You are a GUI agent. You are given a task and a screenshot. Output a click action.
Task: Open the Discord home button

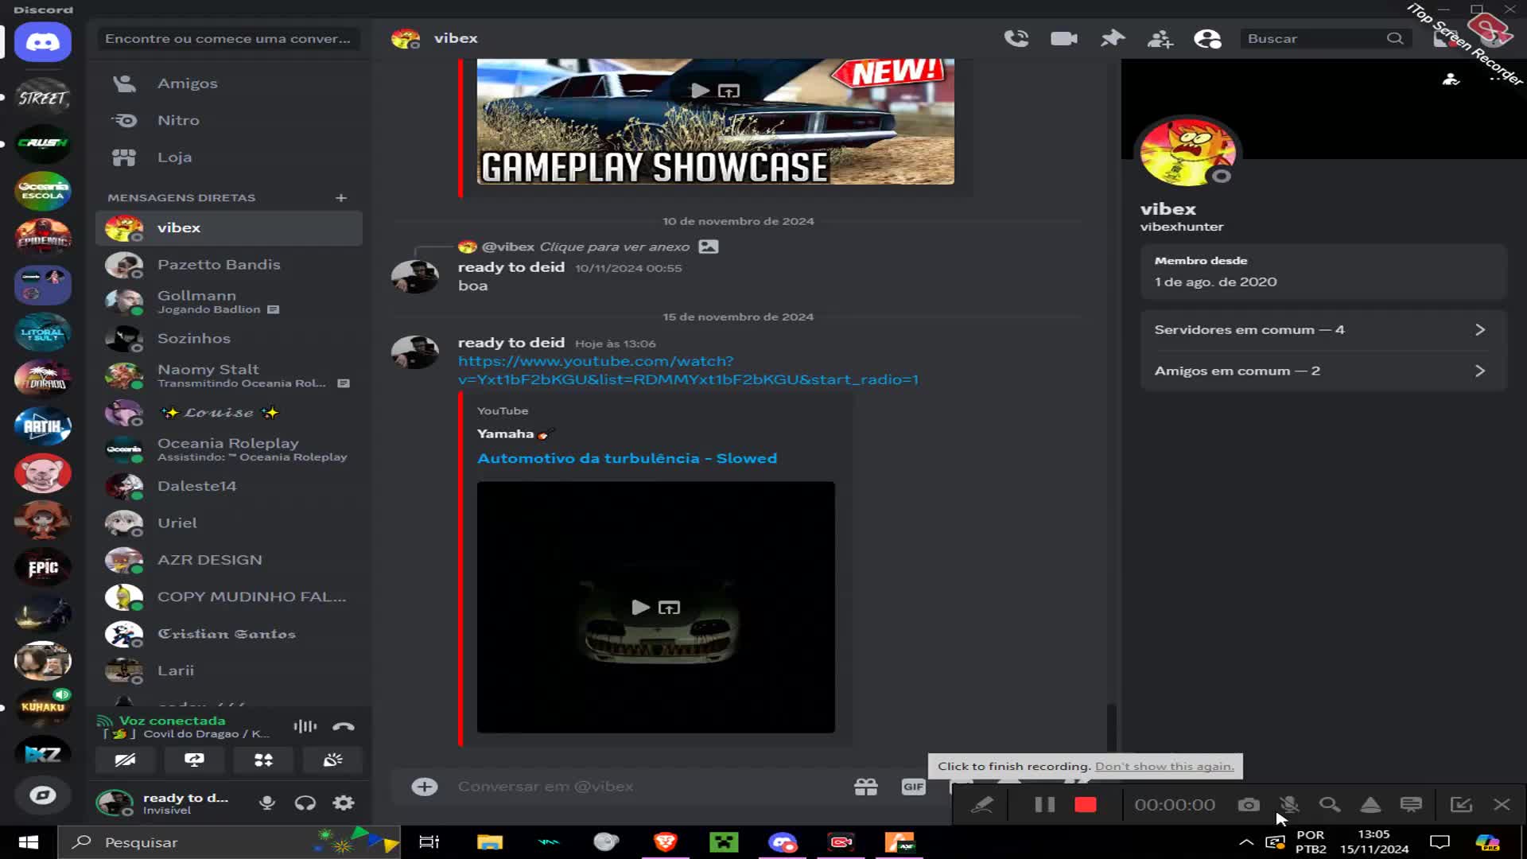click(x=43, y=42)
